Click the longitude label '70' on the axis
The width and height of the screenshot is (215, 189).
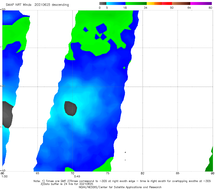click(72, 173)
